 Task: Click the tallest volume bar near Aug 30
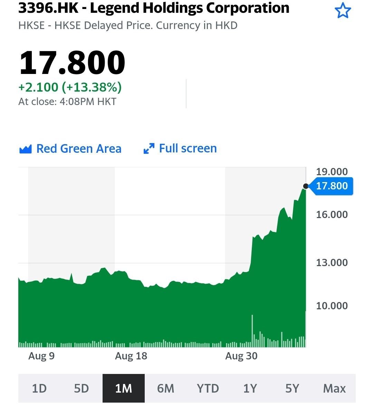pyautogui.click(x=252, y=331)
